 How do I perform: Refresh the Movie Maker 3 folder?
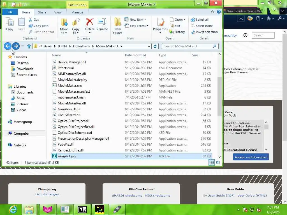point(155,46)
